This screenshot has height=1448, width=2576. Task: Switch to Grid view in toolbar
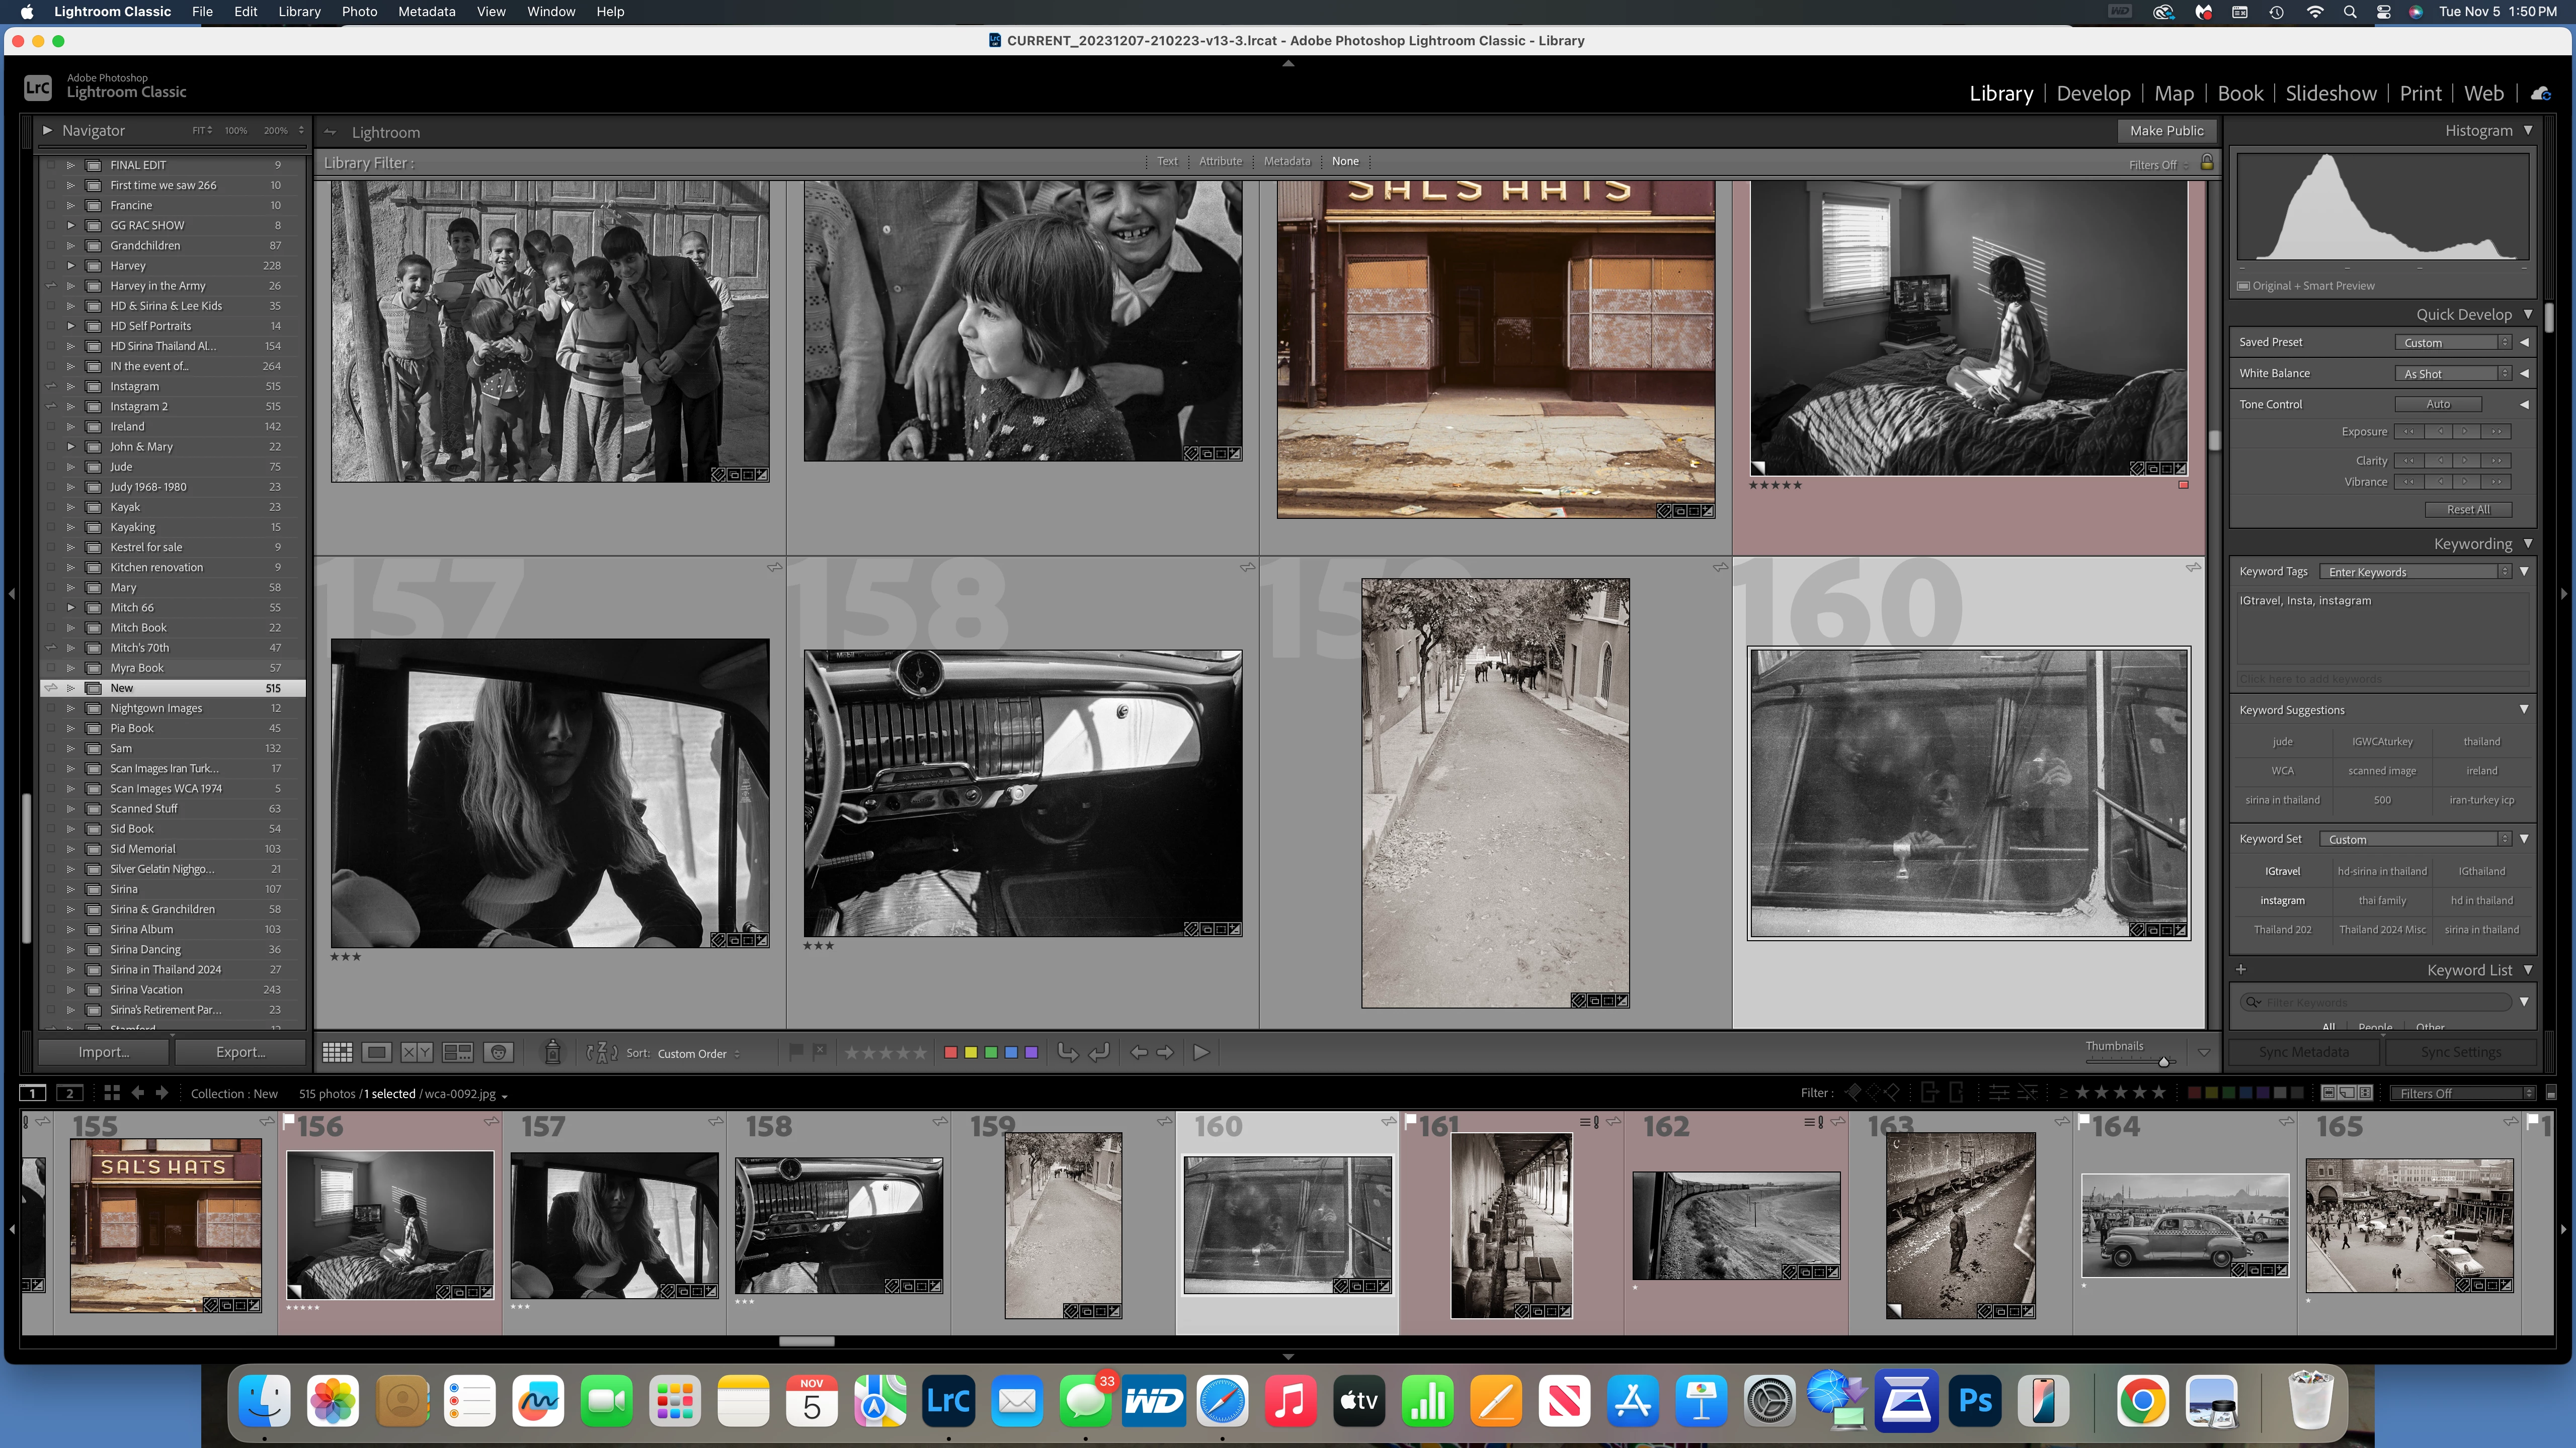(337, 1052)
